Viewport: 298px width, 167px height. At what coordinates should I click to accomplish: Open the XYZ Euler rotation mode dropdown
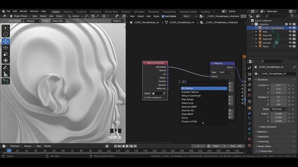(278, 109)
